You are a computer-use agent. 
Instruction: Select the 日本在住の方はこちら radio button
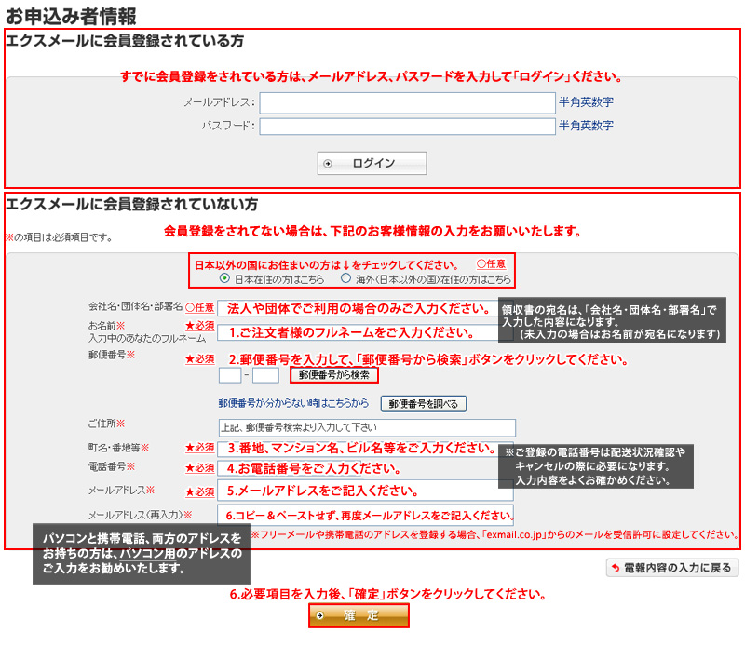pyautogui.click(x=224, y=278)
